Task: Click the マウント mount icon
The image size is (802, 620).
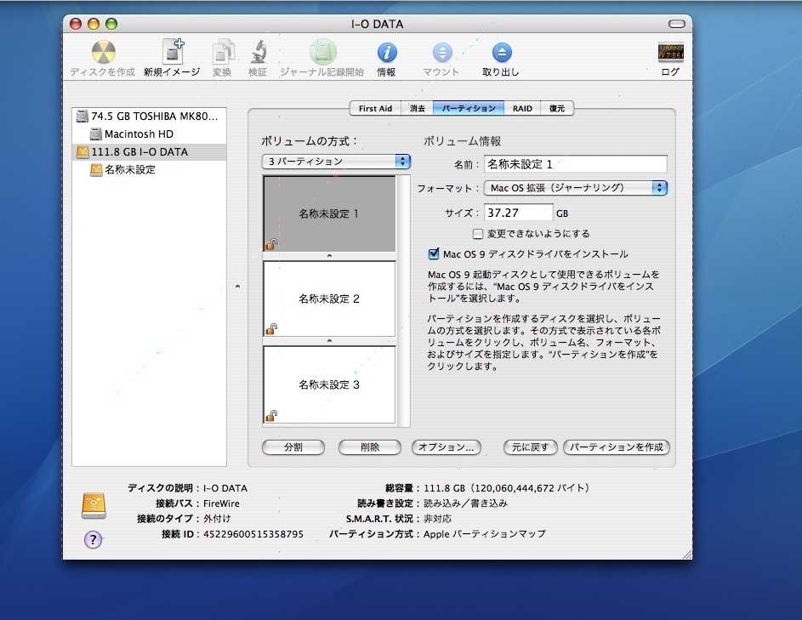Action: point(442,52)
